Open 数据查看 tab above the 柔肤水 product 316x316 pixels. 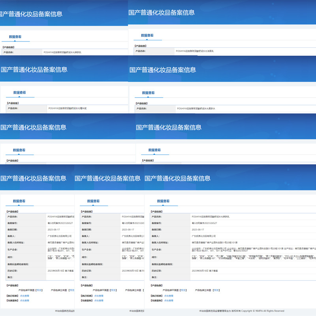click(149, 93)
